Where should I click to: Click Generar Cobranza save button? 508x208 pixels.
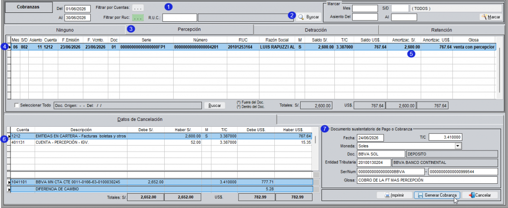point(437,196)
